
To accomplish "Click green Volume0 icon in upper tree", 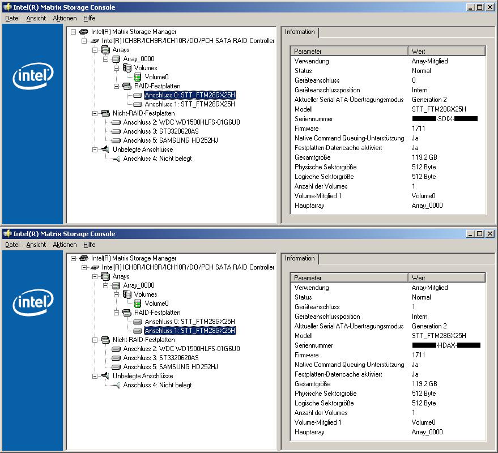I will 138,77.
